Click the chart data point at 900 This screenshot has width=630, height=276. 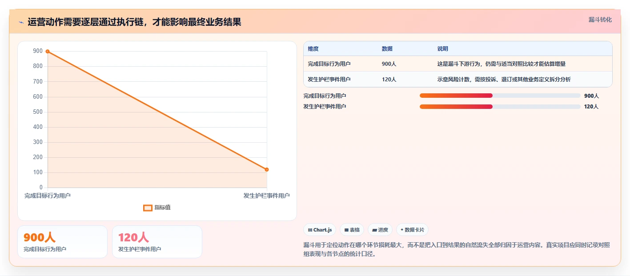tap(48, 52)
